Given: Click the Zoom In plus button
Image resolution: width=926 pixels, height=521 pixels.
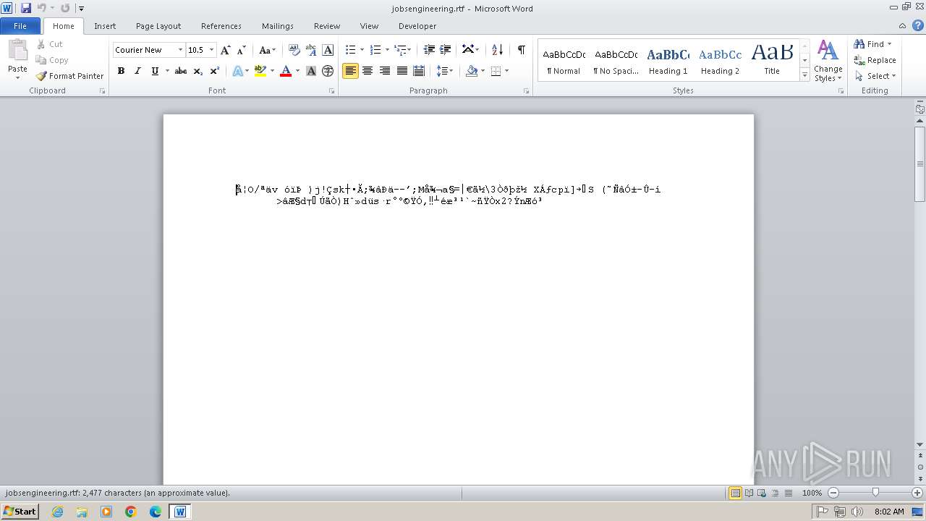Looking at the screenshot, I should click(918, 493).
